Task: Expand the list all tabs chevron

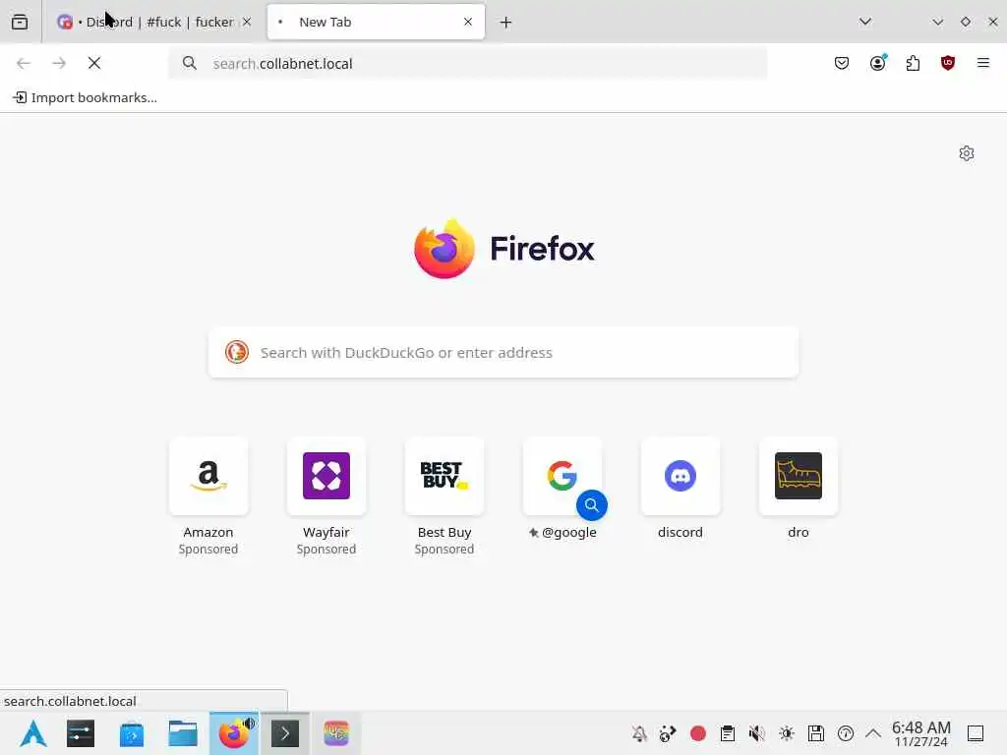Action: pos(865,22)
